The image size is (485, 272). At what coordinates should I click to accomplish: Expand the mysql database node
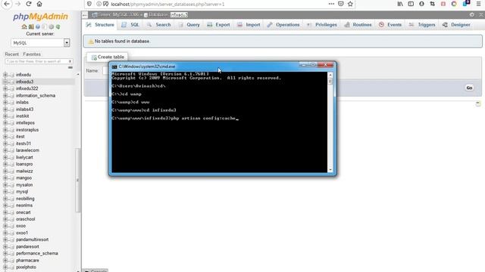pos(5,192)
